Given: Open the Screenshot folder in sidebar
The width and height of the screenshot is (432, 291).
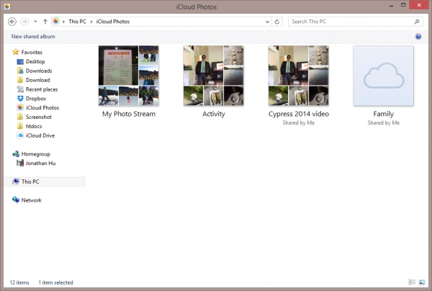Looking at the screenshot, I should (x=39, y=117).
